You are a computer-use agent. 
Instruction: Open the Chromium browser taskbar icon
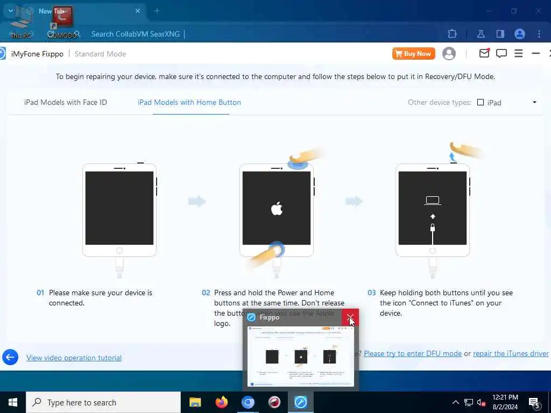248,402
